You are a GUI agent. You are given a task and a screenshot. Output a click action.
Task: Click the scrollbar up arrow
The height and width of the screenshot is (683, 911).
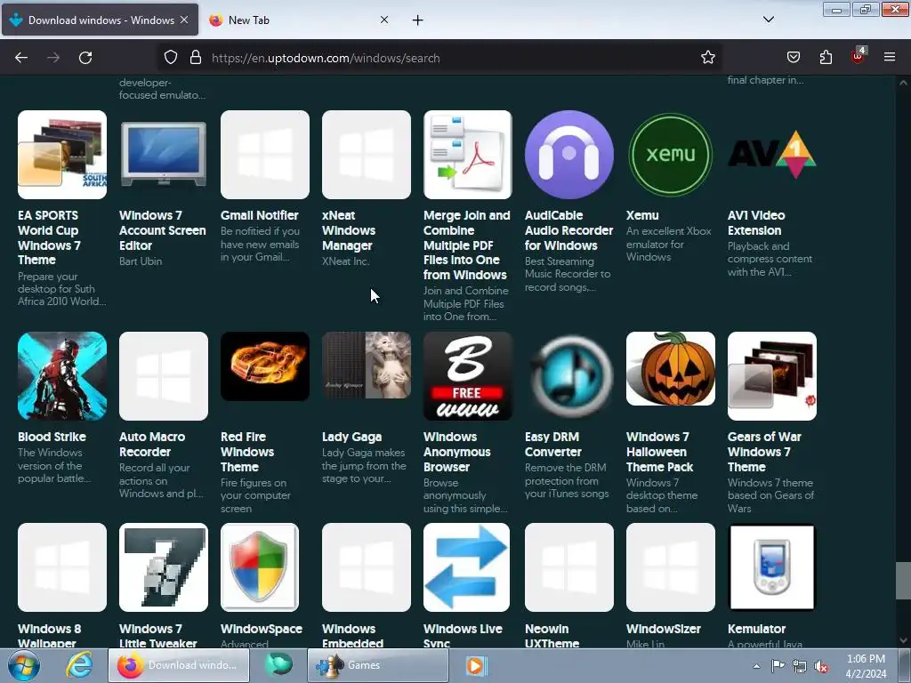903,83
